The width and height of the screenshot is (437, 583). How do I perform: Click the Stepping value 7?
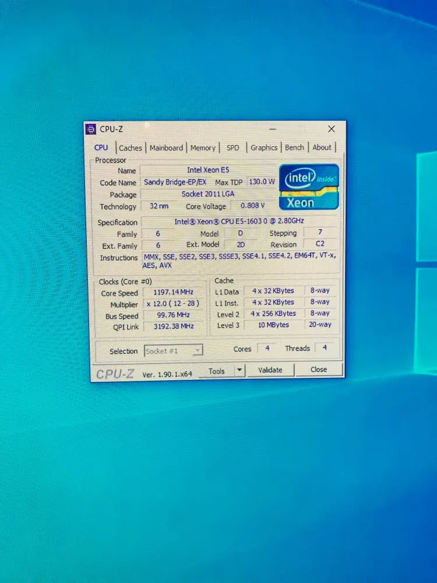pyautogui.click(x=320, y=232)
